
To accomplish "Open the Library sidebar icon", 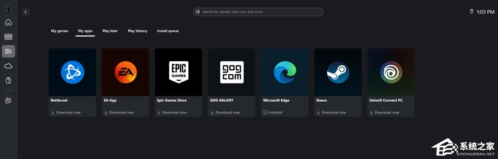I will pos(8,51).
